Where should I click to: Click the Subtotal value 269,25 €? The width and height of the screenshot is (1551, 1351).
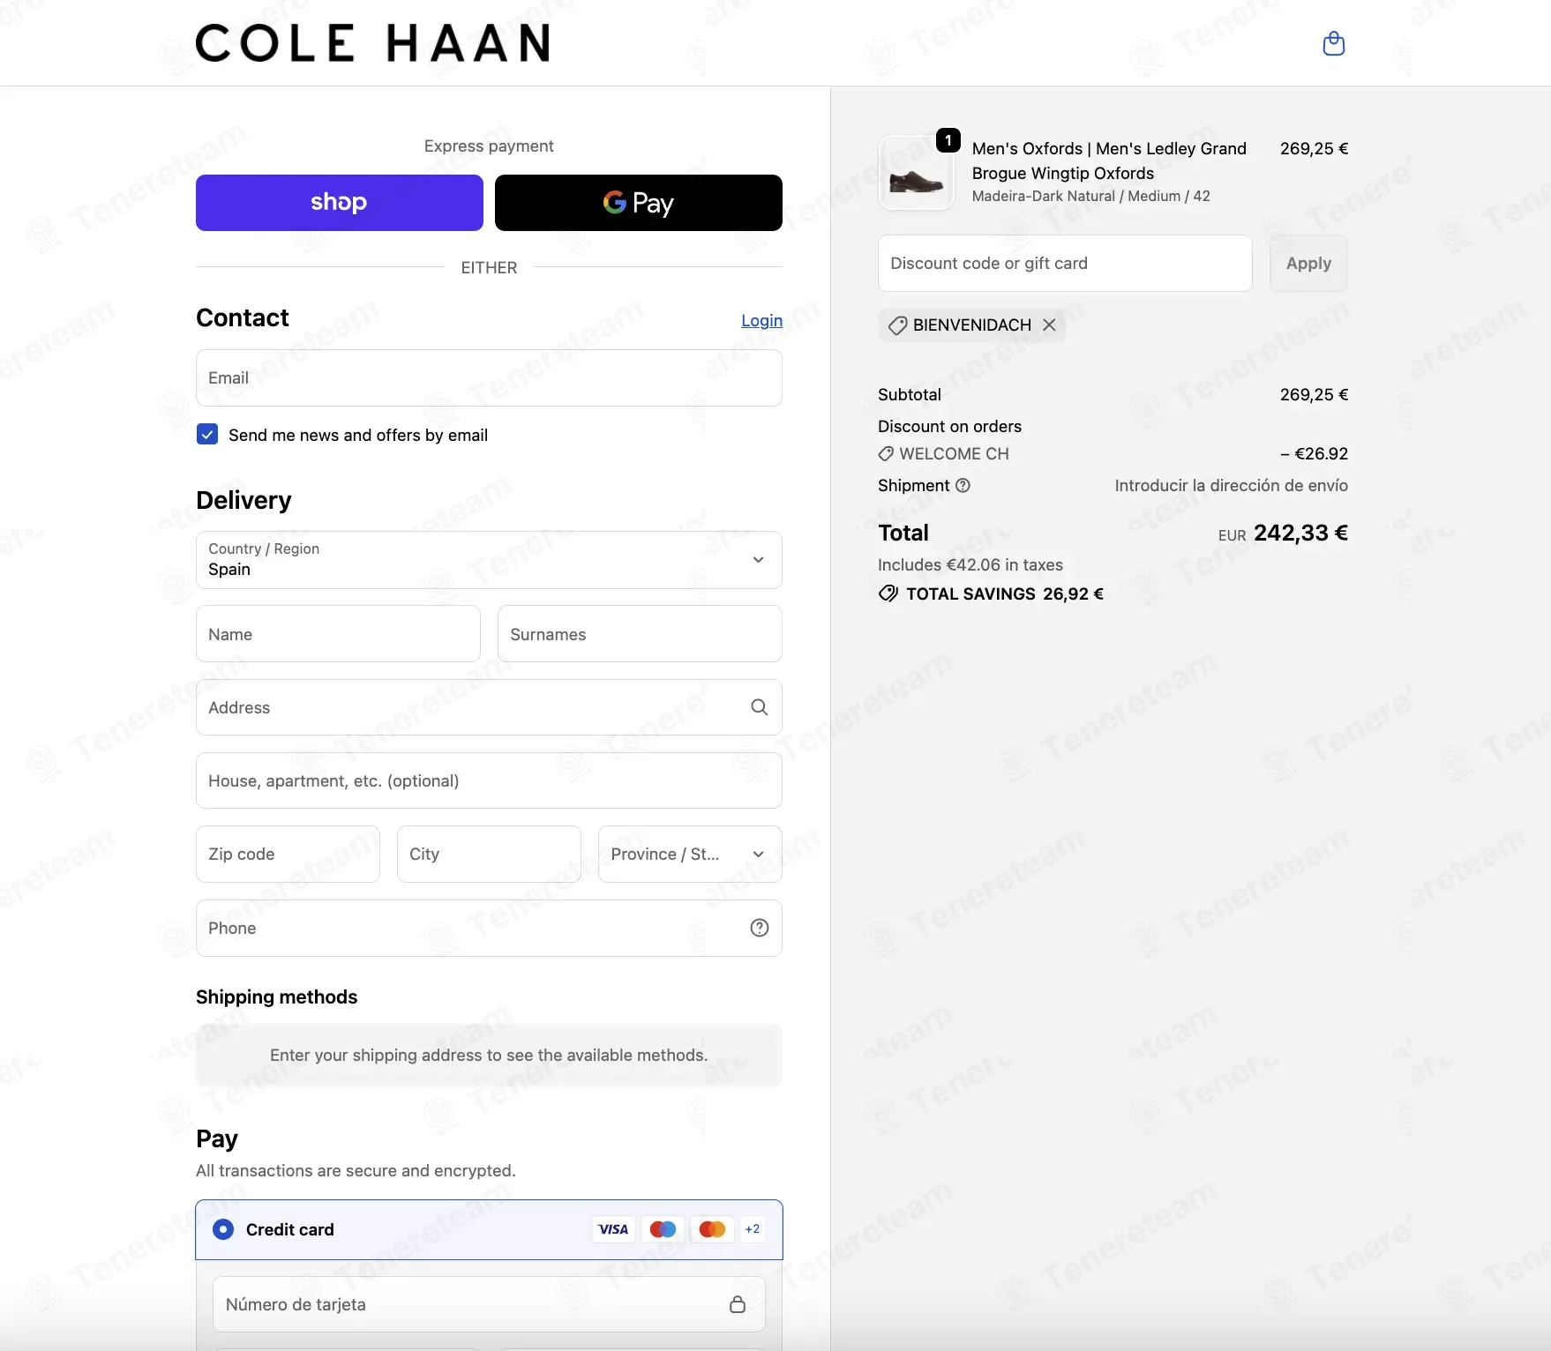(1314, 394)
